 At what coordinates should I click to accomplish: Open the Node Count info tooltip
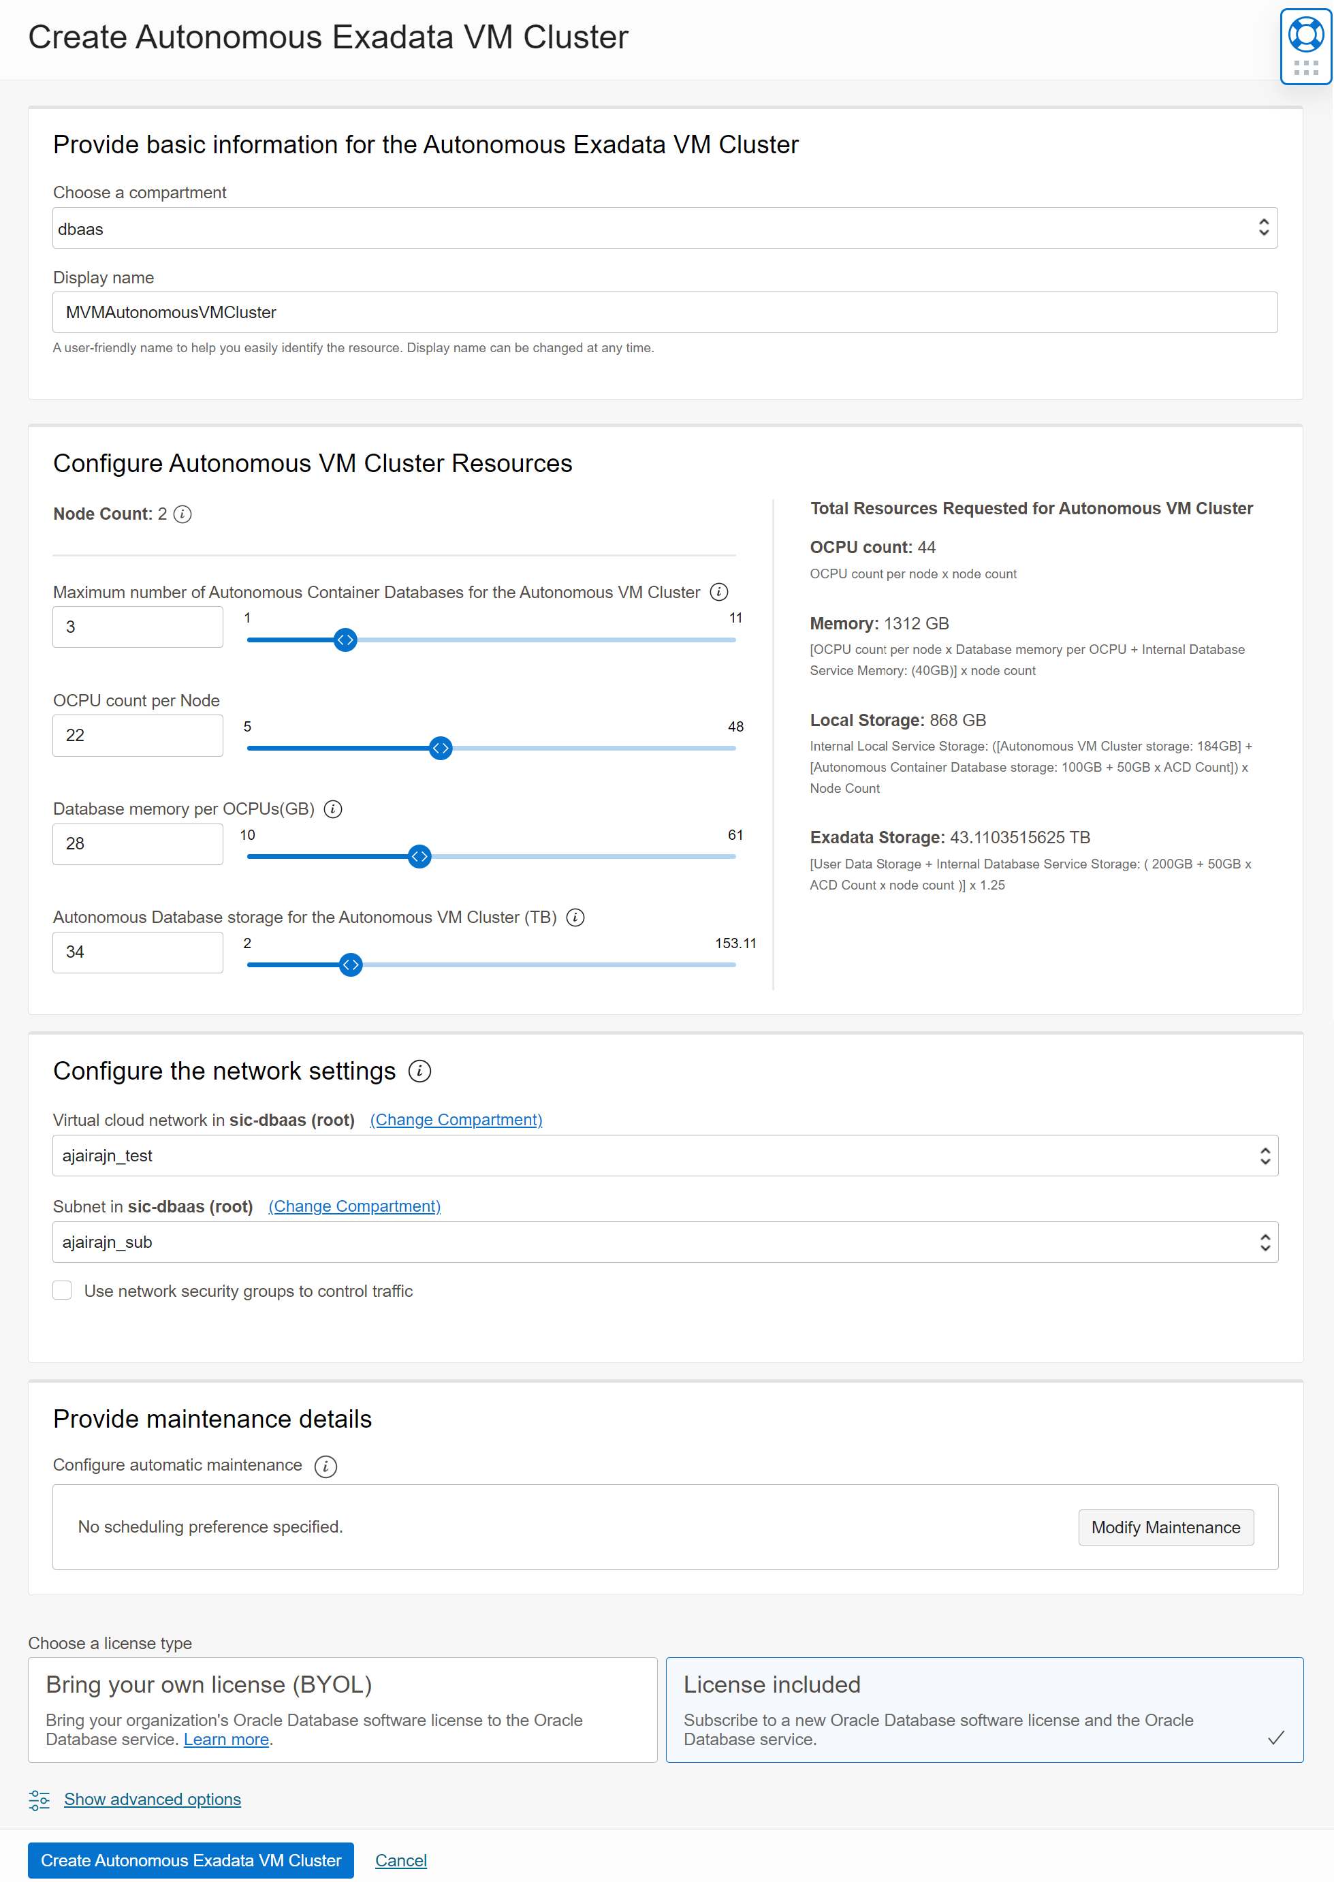pos(184,515)
